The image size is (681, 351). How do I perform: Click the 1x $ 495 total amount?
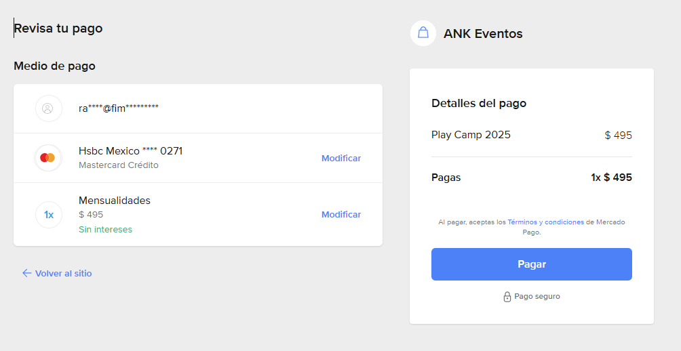click(x=612, y=178)
